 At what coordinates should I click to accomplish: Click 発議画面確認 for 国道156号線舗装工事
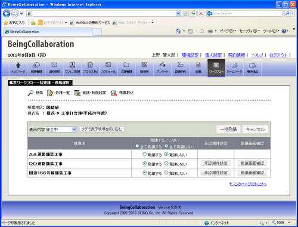click(x=252, y=173)
